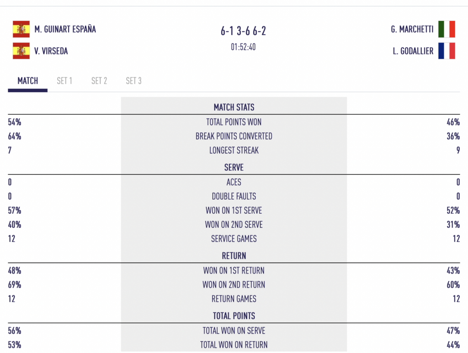Screen dimensions: 468x353
Task: Click the TOTAL POINTS section header
Action: (234, 316)
